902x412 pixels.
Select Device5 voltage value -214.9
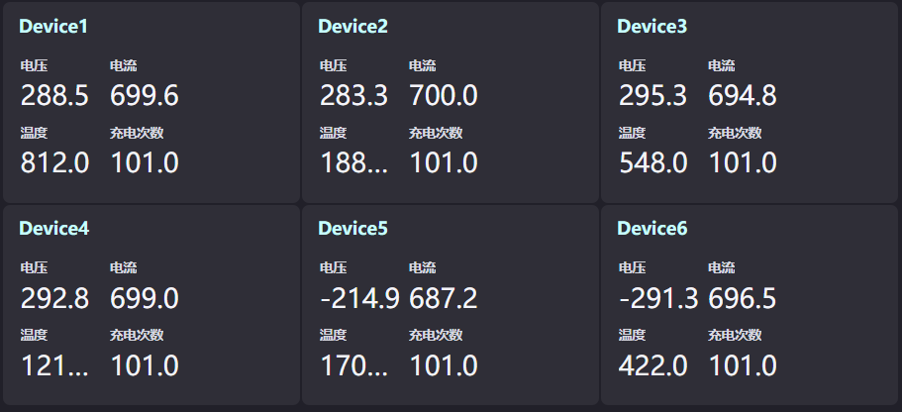pos(358,298)
